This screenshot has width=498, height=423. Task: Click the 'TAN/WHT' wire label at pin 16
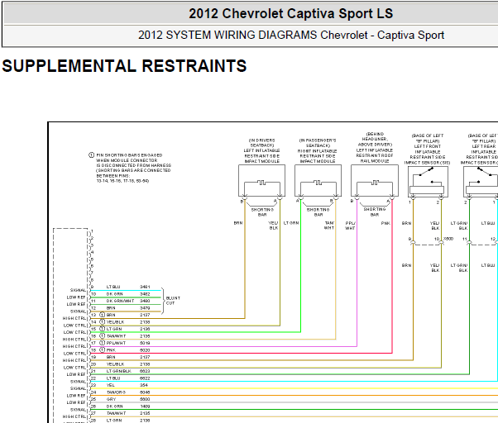coord(117,336)
